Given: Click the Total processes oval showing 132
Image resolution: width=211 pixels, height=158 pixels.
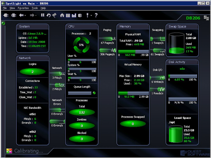Looking at the screenshot, I should point(82,112).
